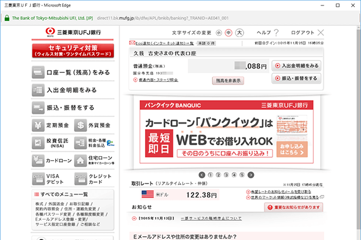Select banner slide 5
361x240 pixels.
click(x=242, y=175)
